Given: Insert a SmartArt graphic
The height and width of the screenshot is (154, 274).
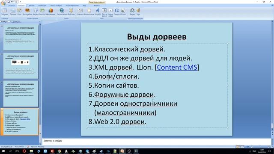Looking at the screenshot, I should (42, 12).
